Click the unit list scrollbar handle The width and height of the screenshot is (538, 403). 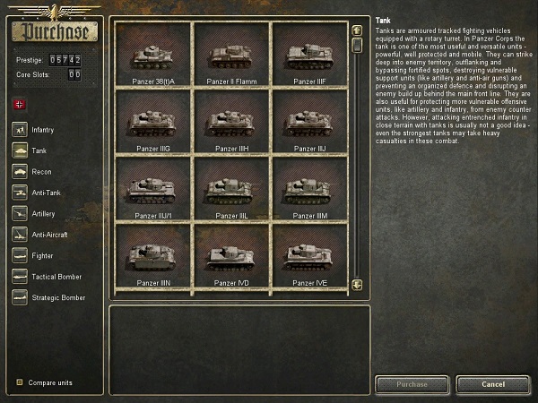[357, 46]
